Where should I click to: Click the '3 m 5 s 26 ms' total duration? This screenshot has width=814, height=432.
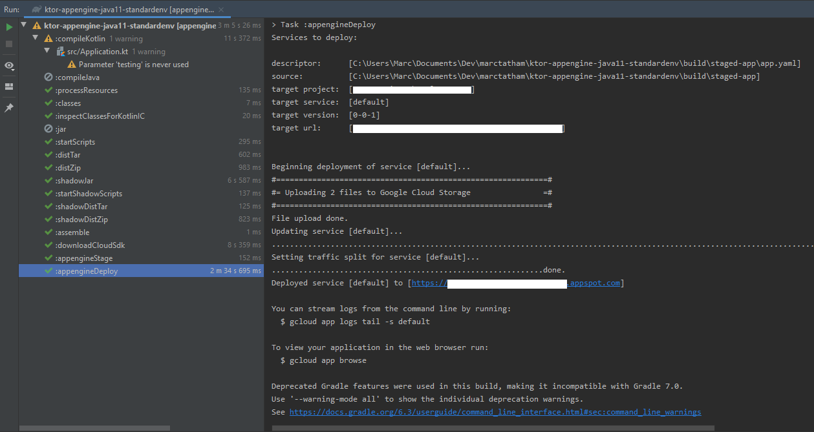point(239,26)
